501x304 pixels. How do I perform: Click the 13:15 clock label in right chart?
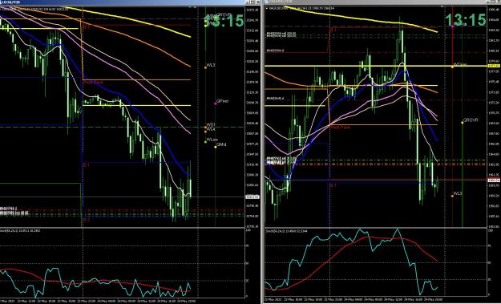click(x=466, y=20)
